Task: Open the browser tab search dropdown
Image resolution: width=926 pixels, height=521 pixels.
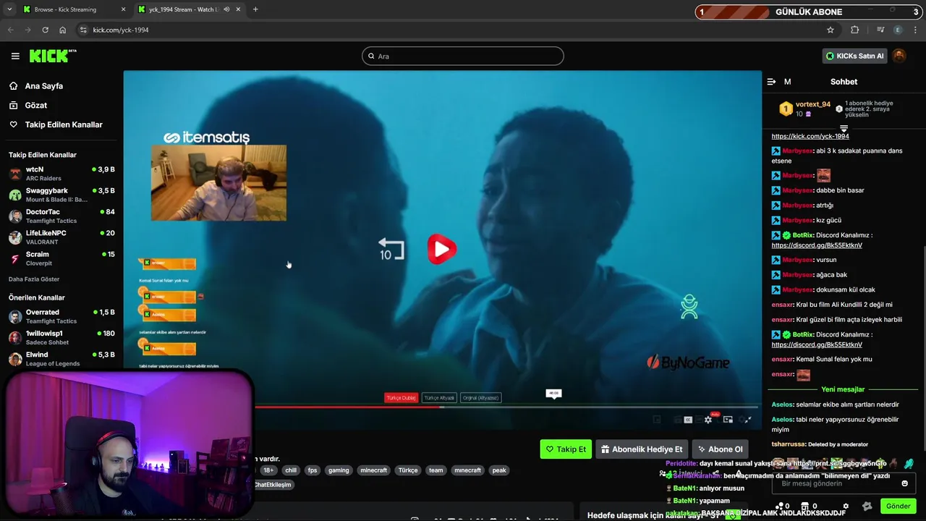Action: point(9,9)
